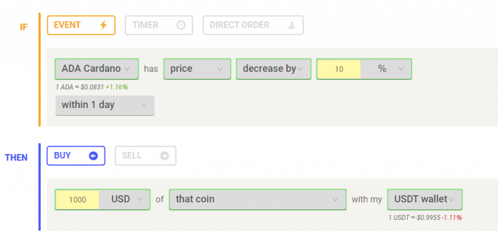Expand the percent unit dropdown chevron

pyautogui.click(x=401, y=69)
